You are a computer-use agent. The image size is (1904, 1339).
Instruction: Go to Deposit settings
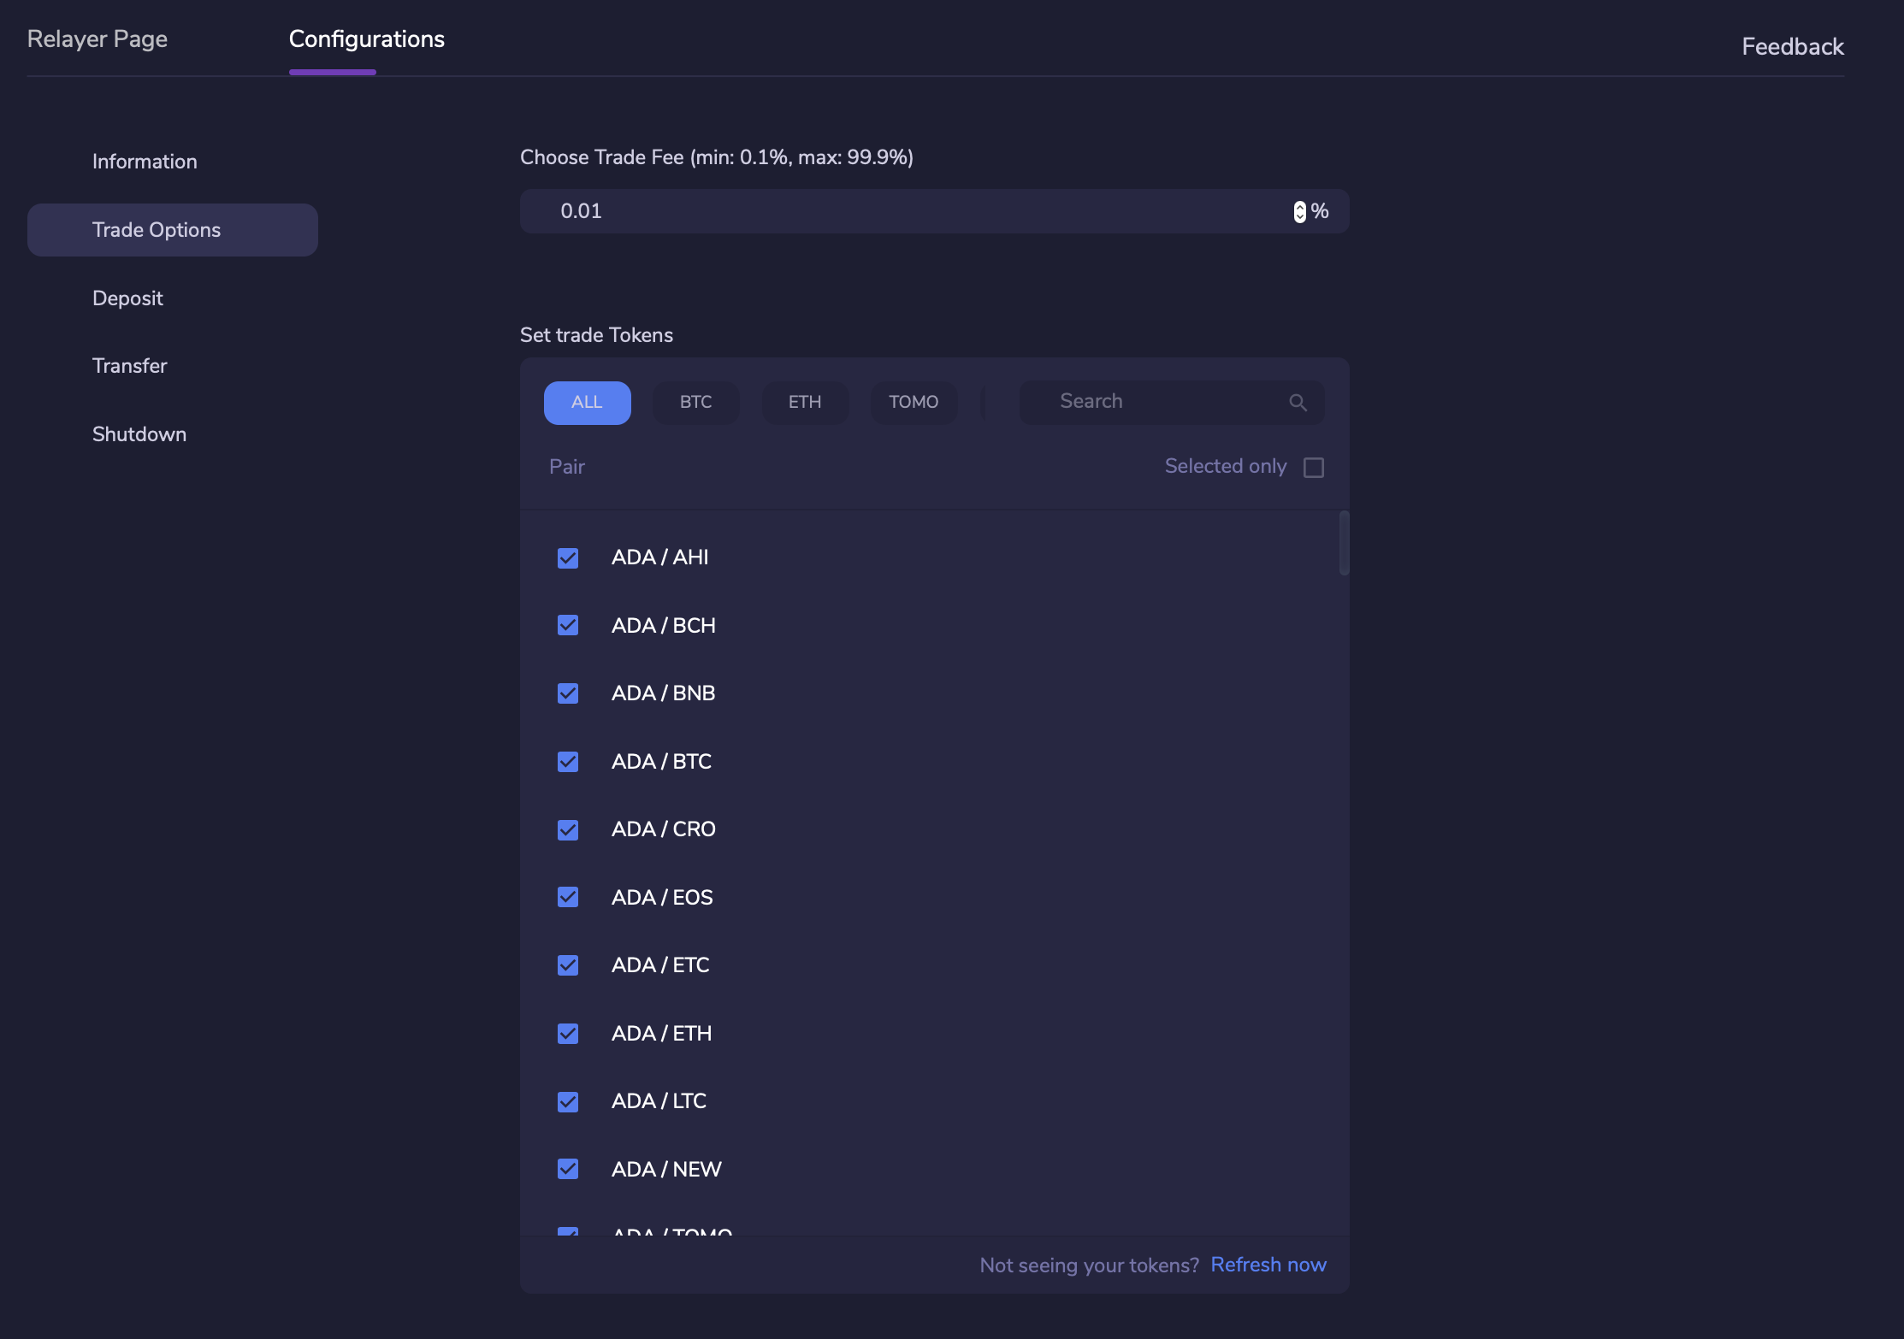(x=127, y=298)
